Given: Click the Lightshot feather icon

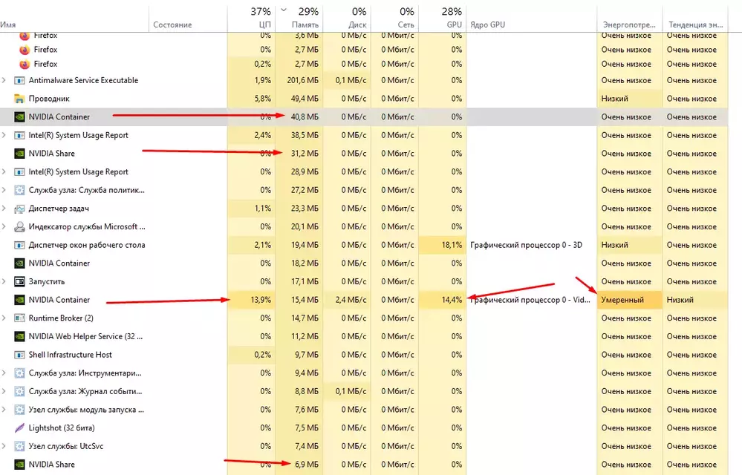Looking at the screenshot, I should tap(19, 428).
